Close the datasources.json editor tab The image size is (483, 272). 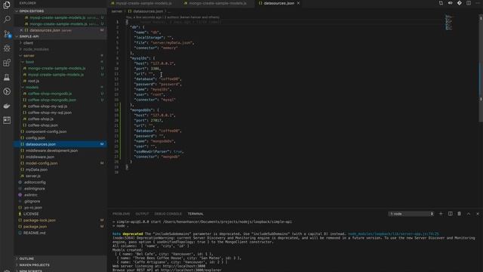click(x=298, y=3)
